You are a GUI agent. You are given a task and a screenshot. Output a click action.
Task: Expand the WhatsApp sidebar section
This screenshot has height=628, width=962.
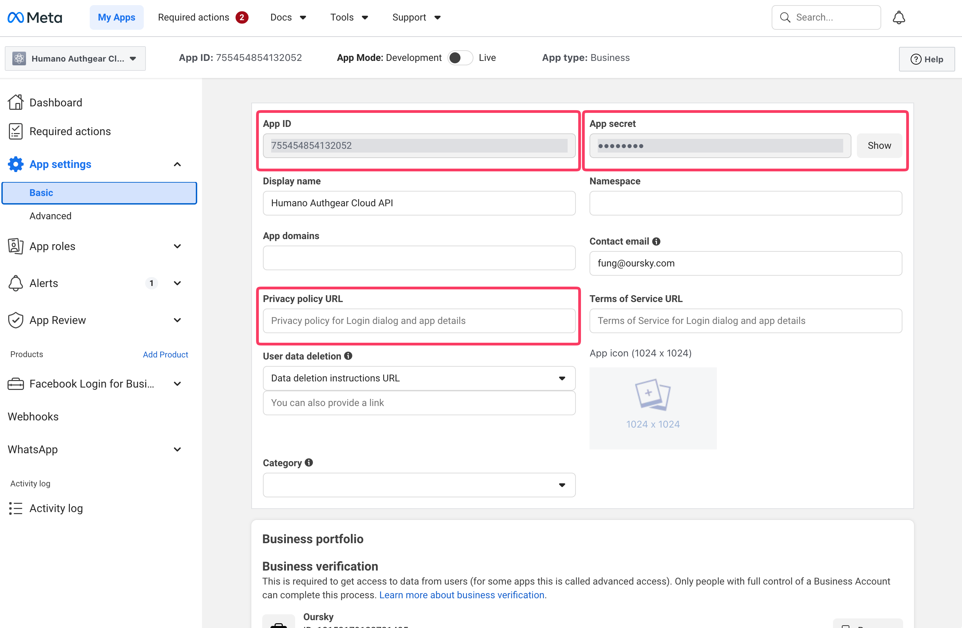click(177, 449)
